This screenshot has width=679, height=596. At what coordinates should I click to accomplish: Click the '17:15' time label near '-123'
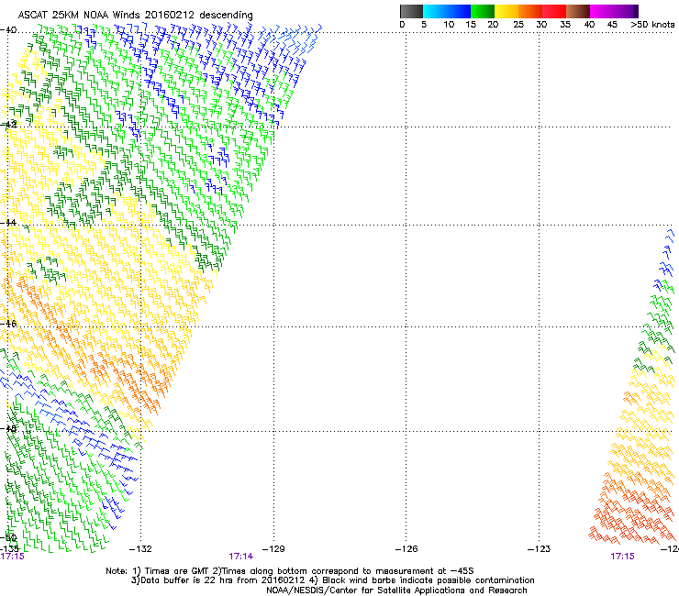pyautogui.click(x=622, y=557)
